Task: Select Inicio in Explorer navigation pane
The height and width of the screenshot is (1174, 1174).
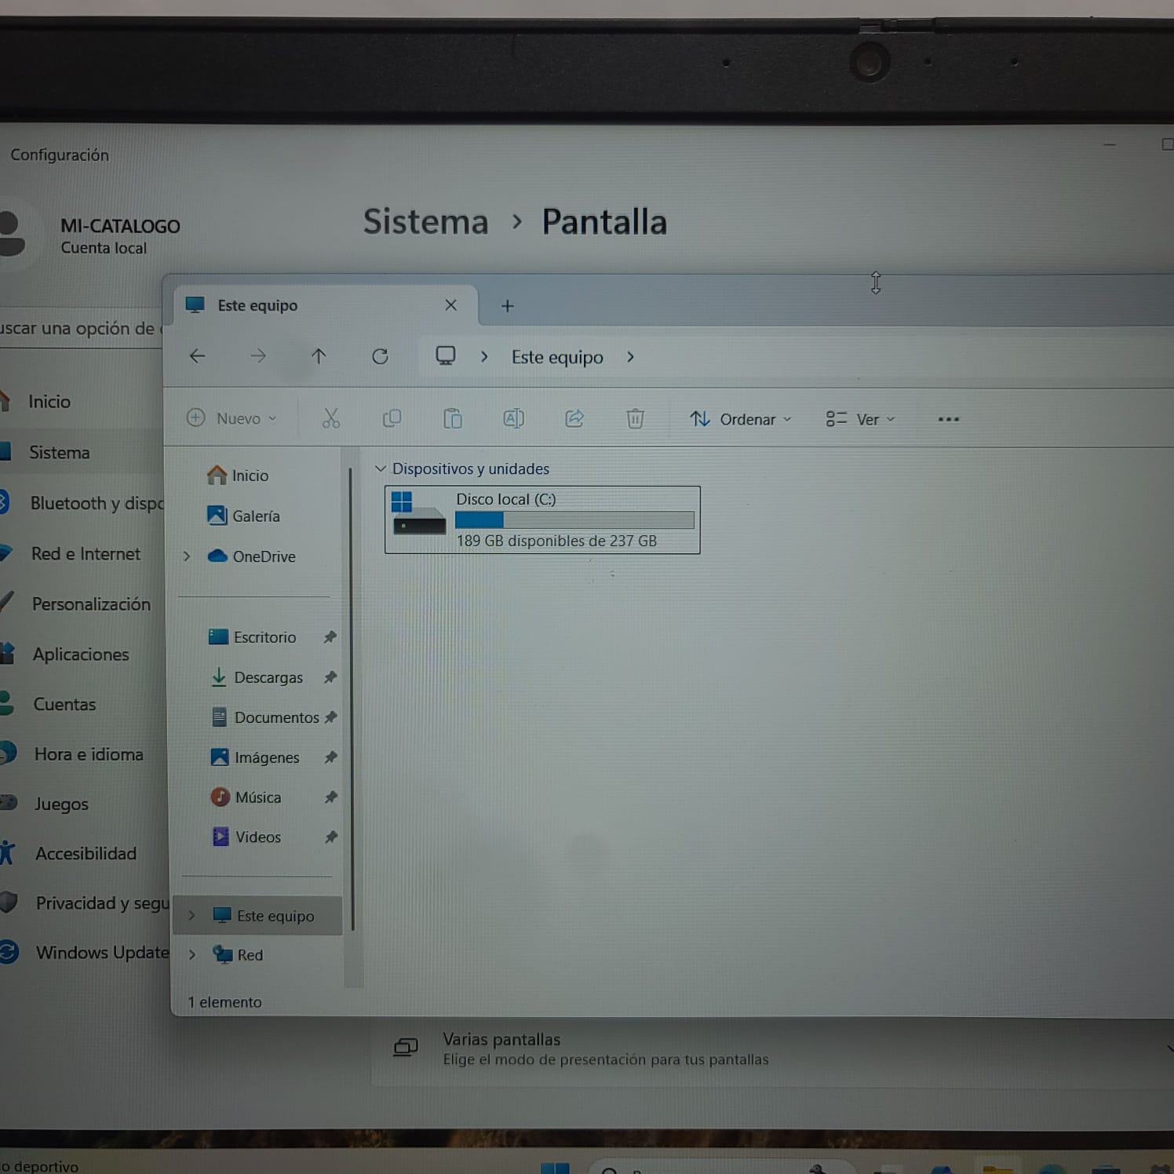Action: [x=238, y=476]
